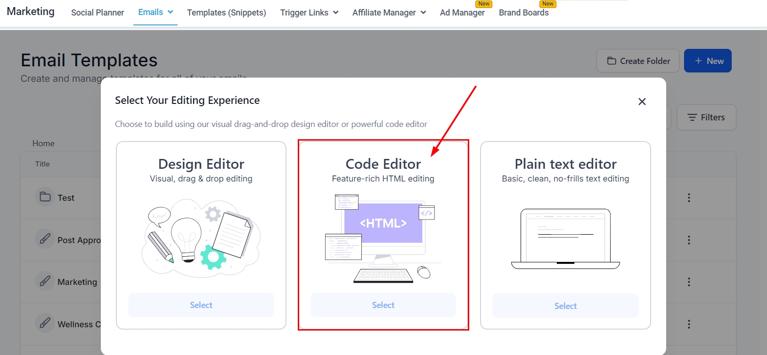The width and height of the screenshot is (767, 355).
Task: Go to Ad Manager tab
Action: pyautogui.click(x=462, y=13)
